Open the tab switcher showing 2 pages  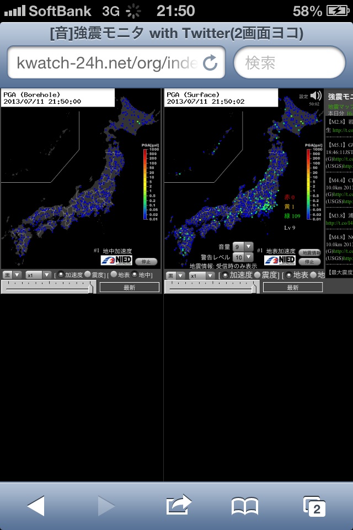[x=314, y=506]
